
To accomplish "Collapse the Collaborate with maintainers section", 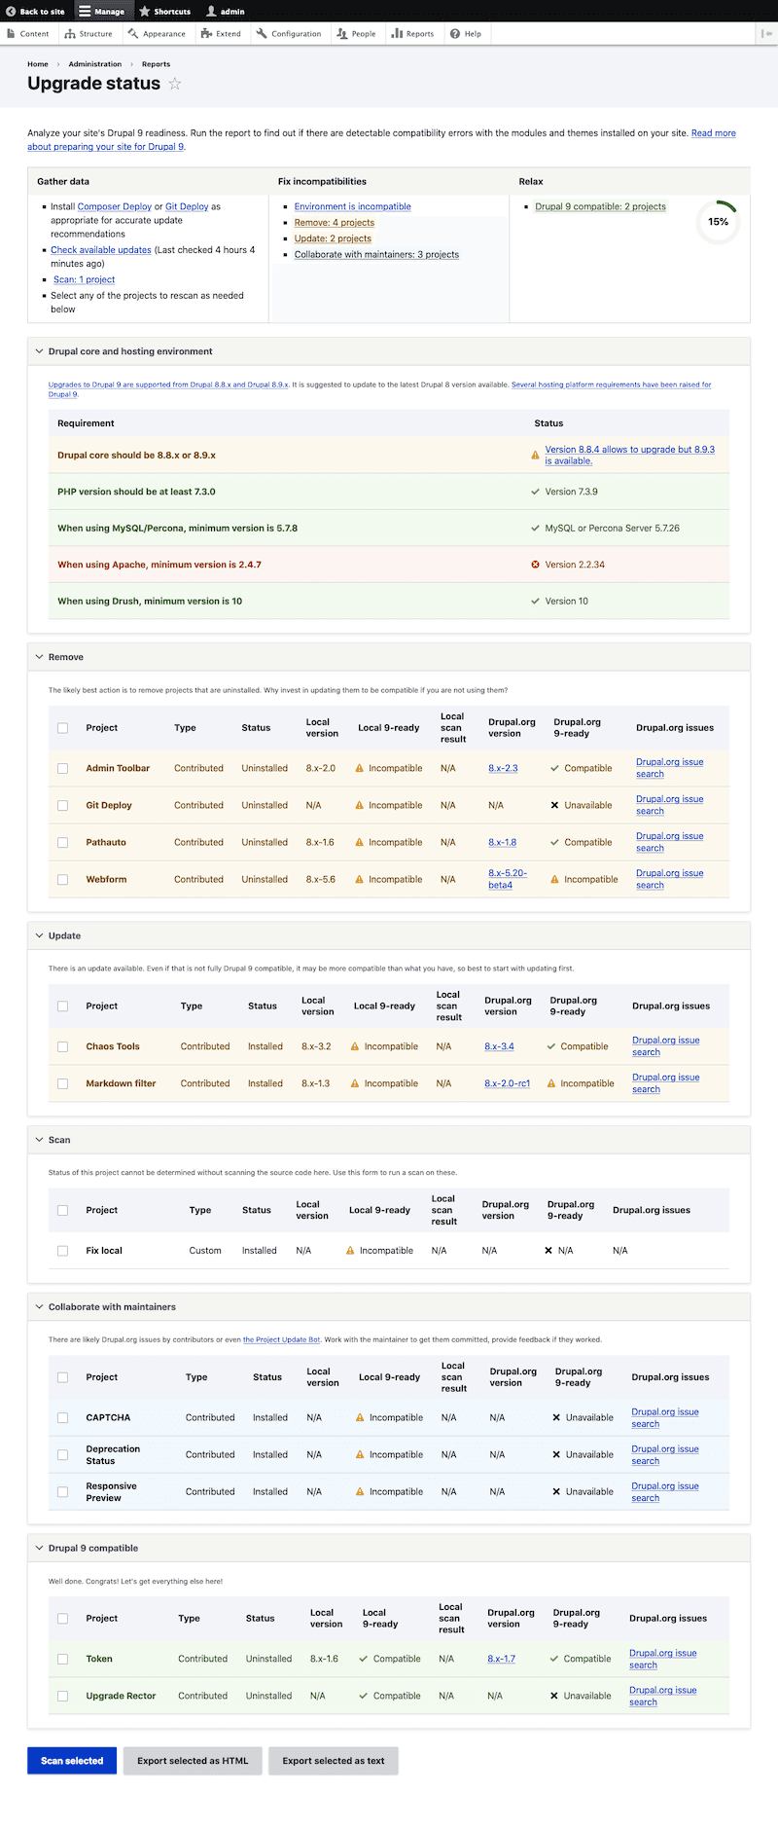I will [40, 1307].
